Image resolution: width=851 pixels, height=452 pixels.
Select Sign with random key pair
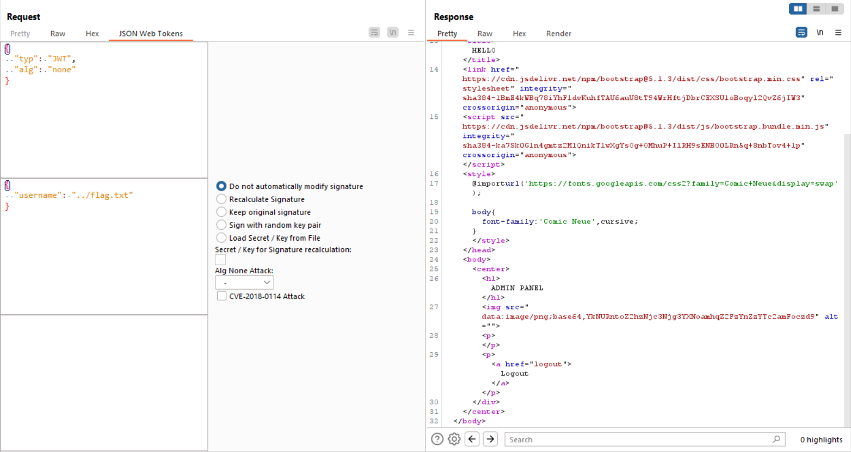[x=221, y=225]
